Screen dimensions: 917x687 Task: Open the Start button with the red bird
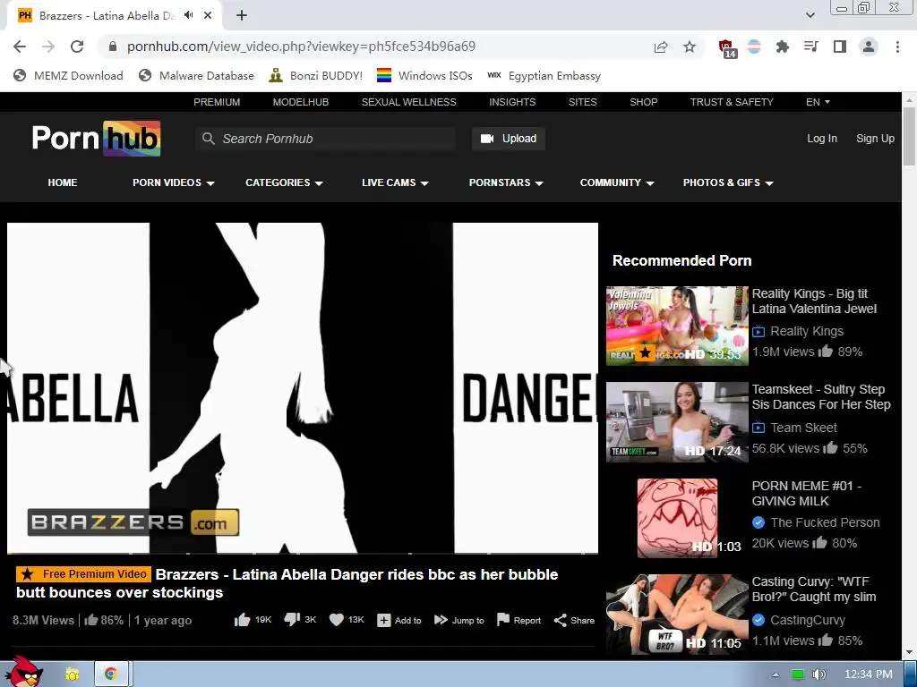(x=23, y=672)
